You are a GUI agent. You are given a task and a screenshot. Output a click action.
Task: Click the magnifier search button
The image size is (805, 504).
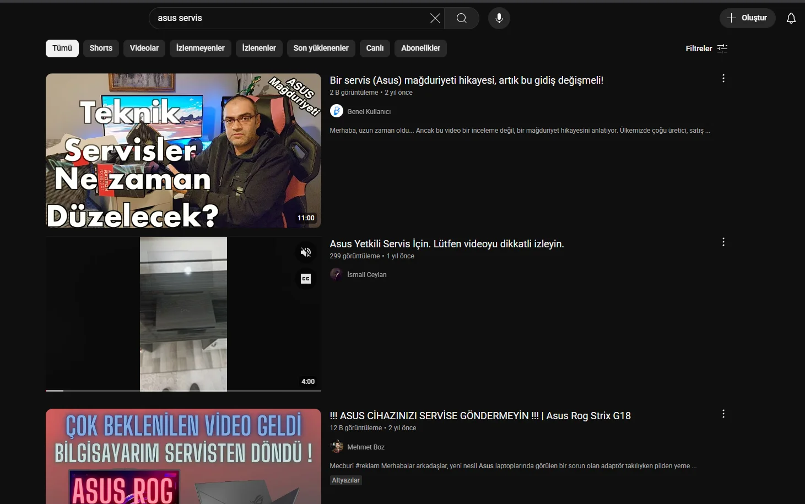(x=462, y=18)
